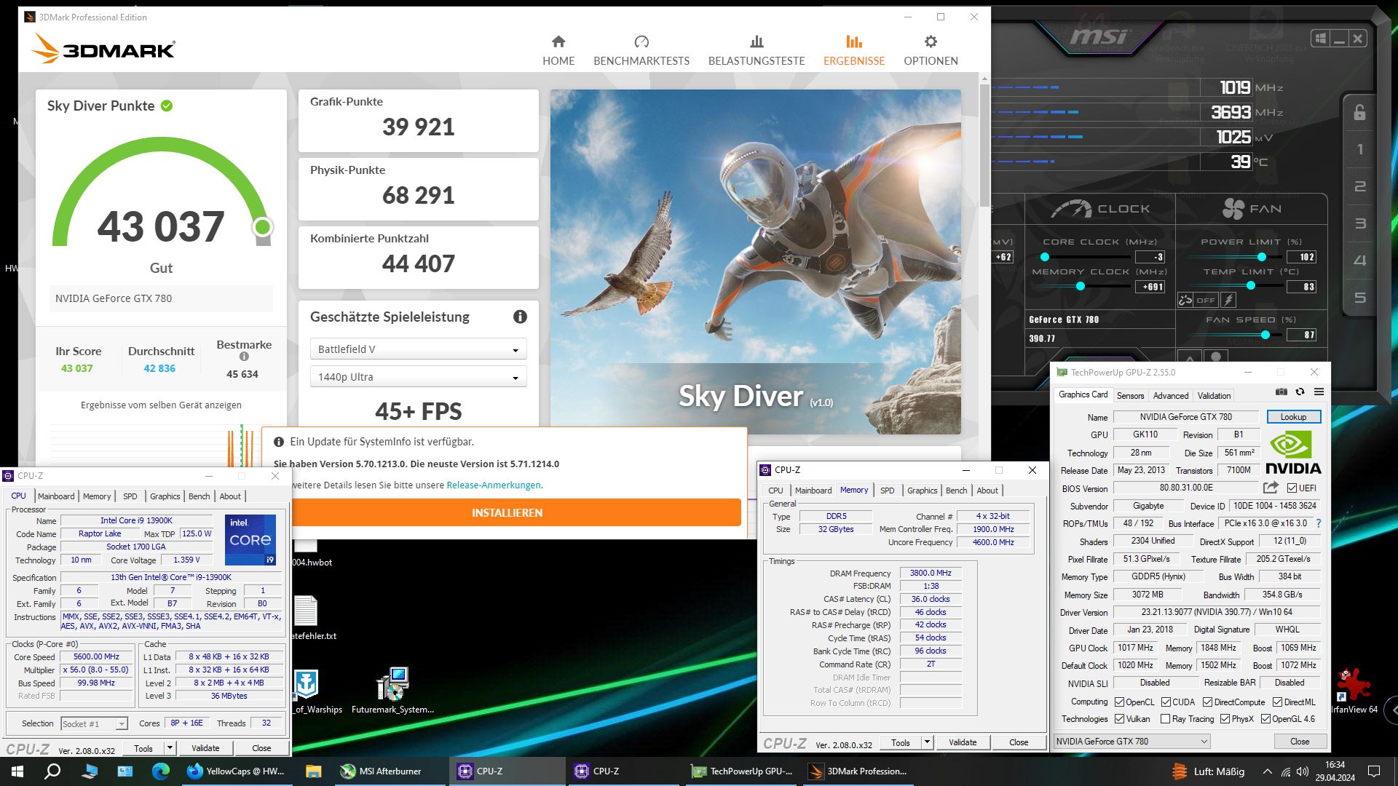Open the Socket #1 selection dropdown in CPU-Z
1398x786 pixels.
94,723
